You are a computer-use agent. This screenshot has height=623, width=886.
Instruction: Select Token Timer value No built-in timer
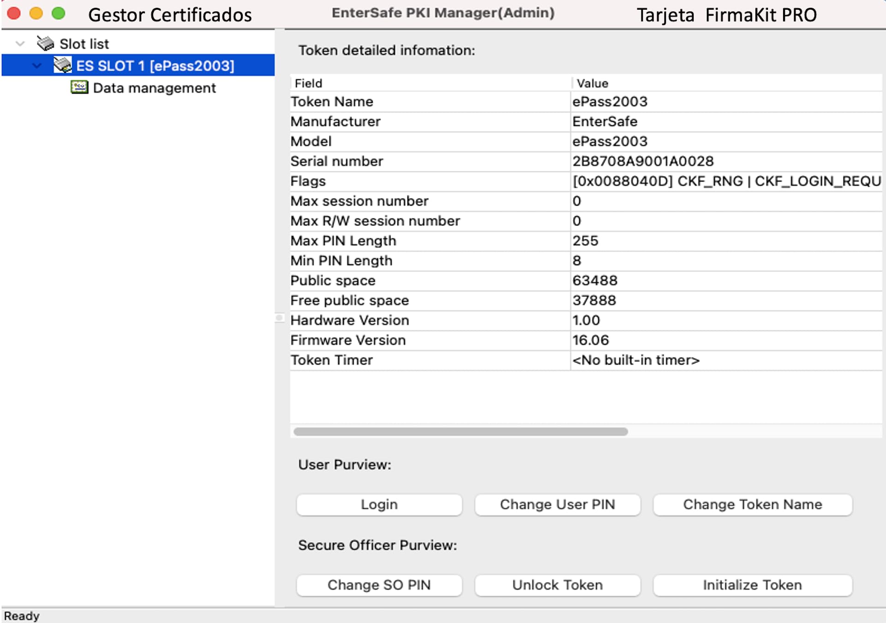pos(636,360)
